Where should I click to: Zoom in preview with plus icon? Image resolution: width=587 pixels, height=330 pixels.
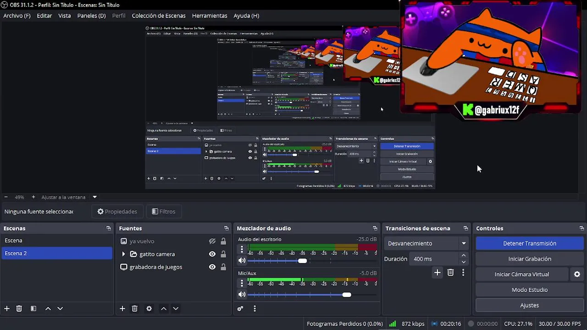coord(33,197)
